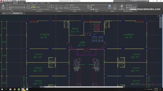Click the Find text search icon

(24, 7)
